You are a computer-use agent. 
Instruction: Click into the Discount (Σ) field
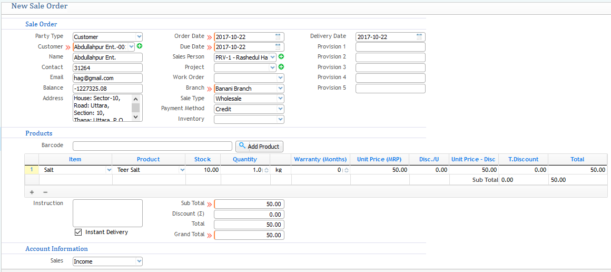tap(249, 214)
